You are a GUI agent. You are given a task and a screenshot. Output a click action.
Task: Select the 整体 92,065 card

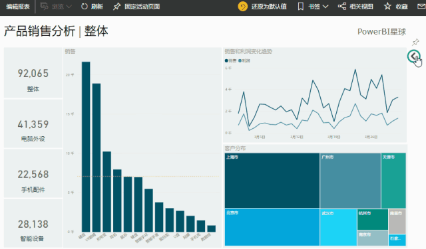(x=33, y=72)
